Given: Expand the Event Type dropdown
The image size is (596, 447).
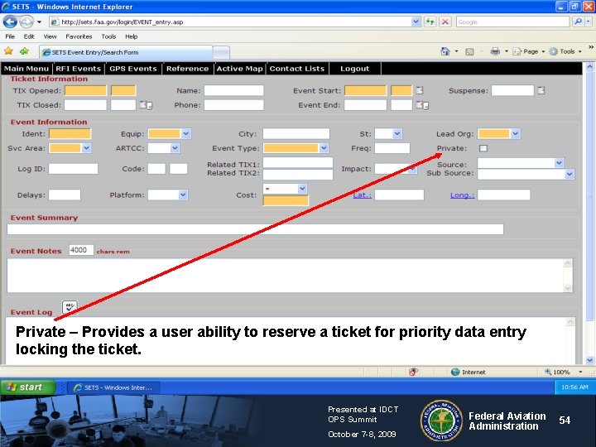Looking at the screenshot, I should (x=324, y=148).
